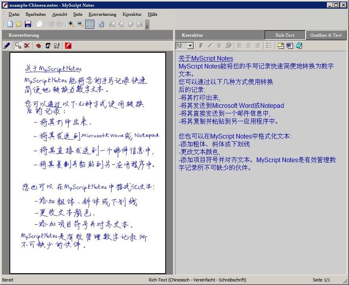Open the red book dictionary icon
The image size is (349, 285).
pyautogui.click(x=39, y=46)
